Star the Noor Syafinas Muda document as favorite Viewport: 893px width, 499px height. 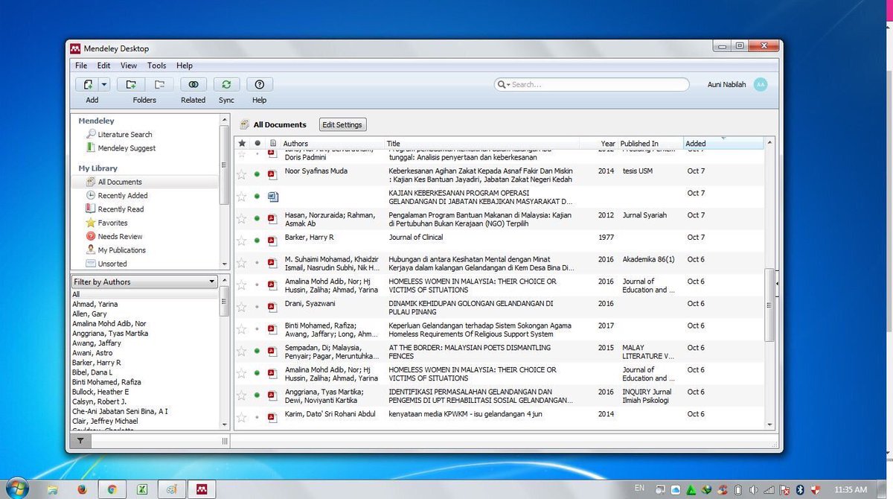[241, 174]
